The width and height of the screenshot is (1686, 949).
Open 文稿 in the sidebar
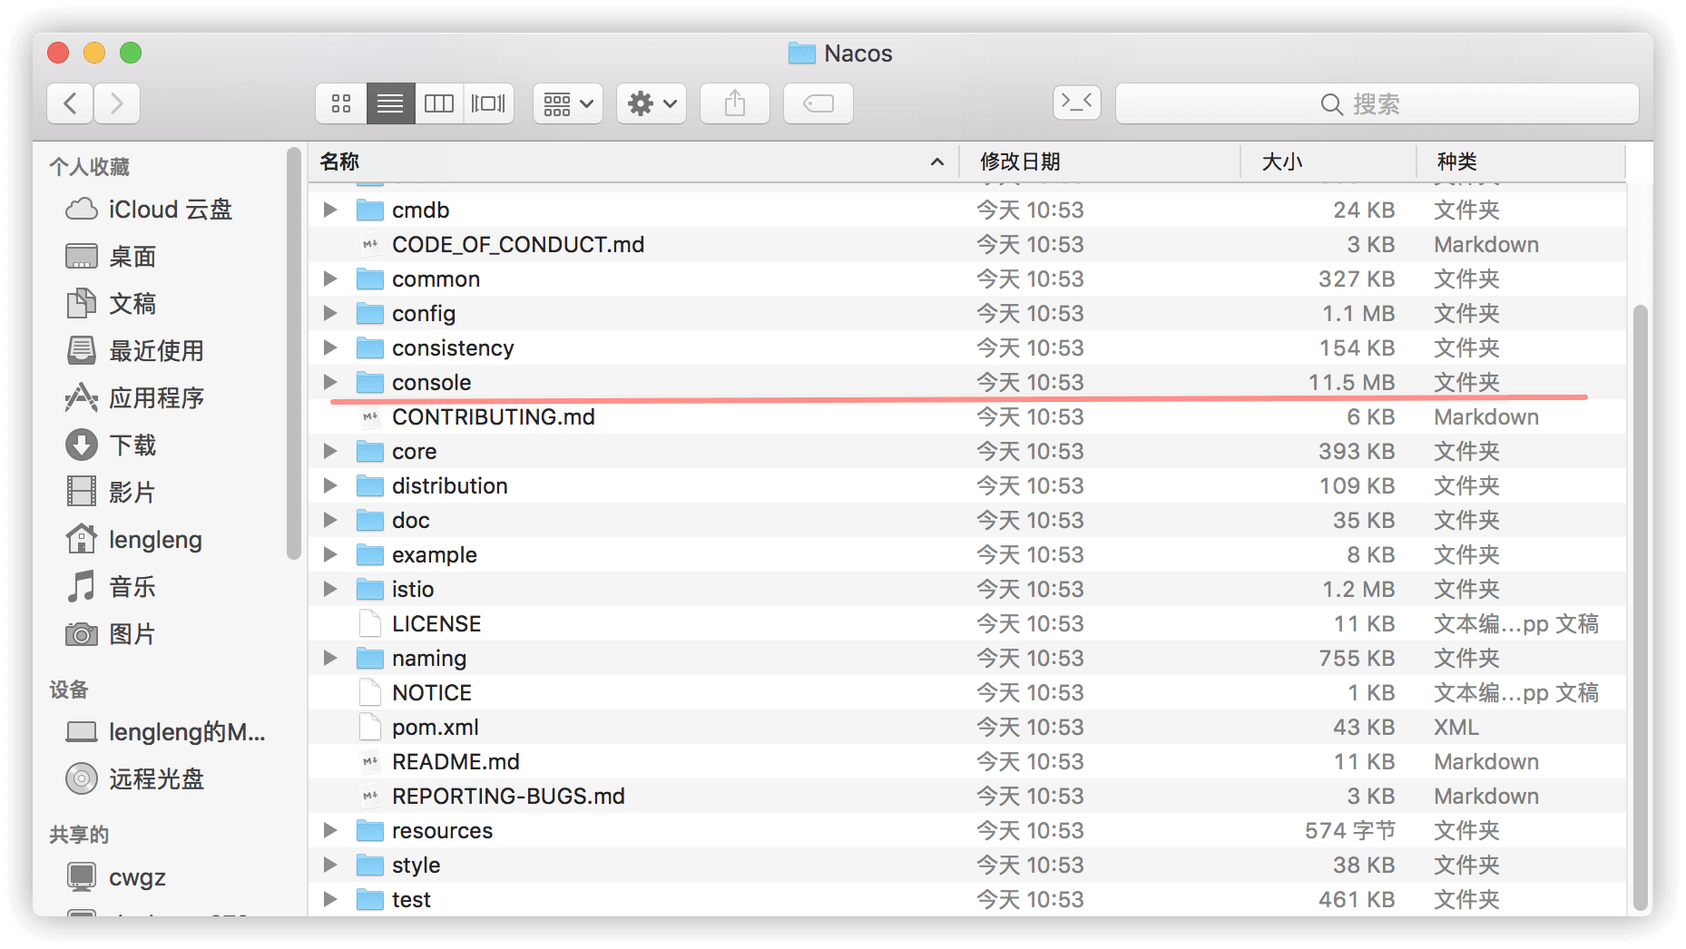(111, 304)
